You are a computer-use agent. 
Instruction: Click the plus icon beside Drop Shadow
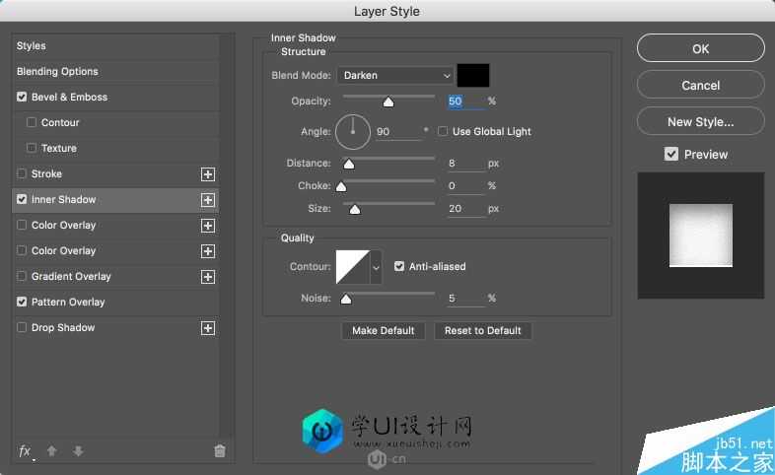tap(208, 328)
